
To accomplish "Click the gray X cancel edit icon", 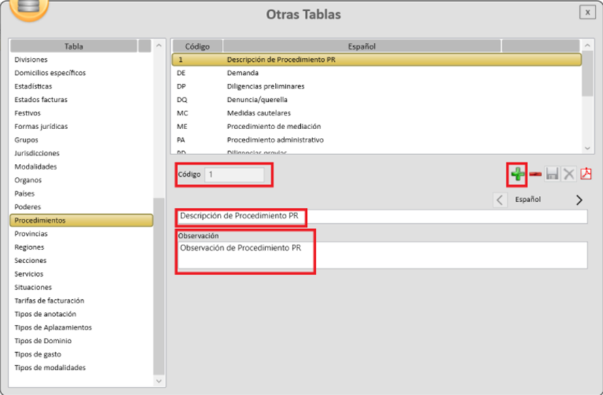I will pos(568,175).
